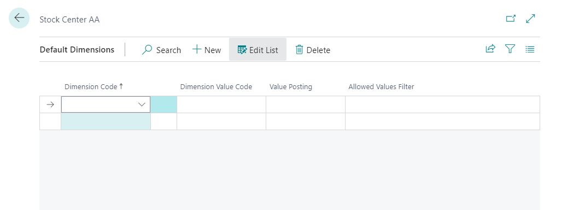Image resolution: width=579 pixels, height=210 pixels.
Task: Open Dimension Value Code column header menu
Action: pos(216,87)
